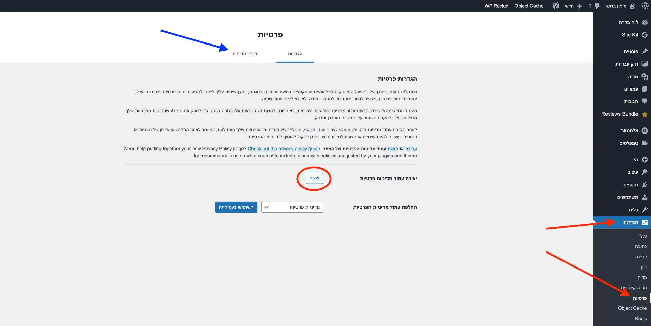The height and width of the screenshot is (326, 651).
Task: Open מדיה item under settings submenu
Action: pos(642,277)
